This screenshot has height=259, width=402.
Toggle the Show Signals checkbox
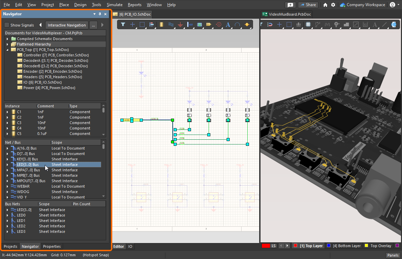click(6, 25)
